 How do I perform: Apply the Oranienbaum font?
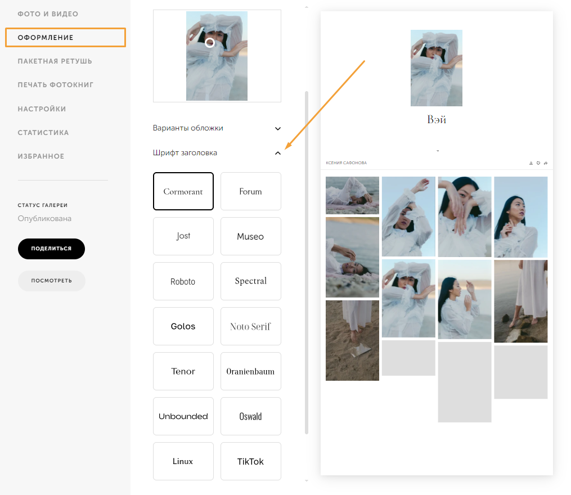click(x=251, y=371)
